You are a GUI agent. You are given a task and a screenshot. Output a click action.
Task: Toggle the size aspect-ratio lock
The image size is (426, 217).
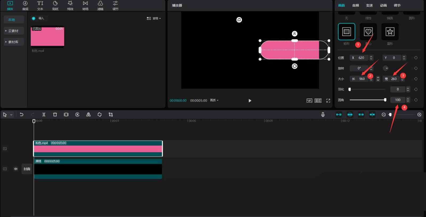point(378,79)
